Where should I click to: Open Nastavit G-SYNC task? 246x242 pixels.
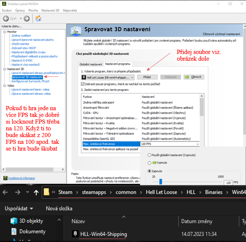pyautogui.click(x=22, y=60)
